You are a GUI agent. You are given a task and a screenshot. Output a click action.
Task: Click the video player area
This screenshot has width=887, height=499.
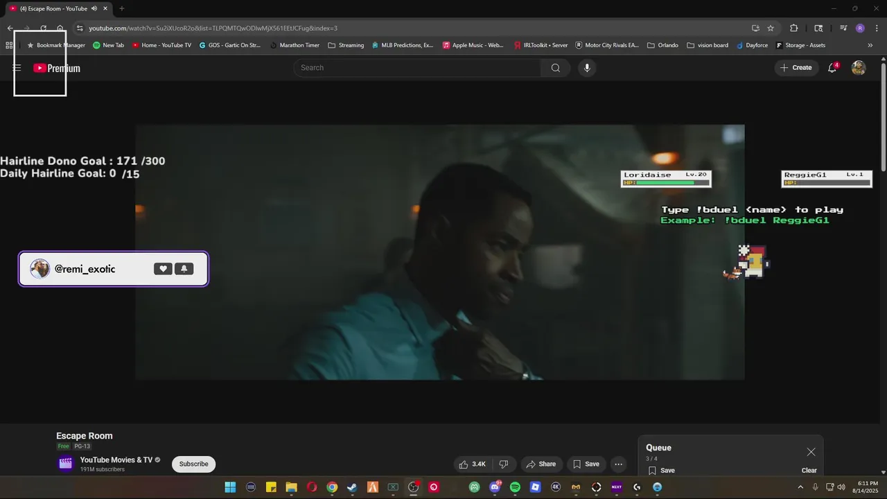pyautogui.click(x=440, y=252)
